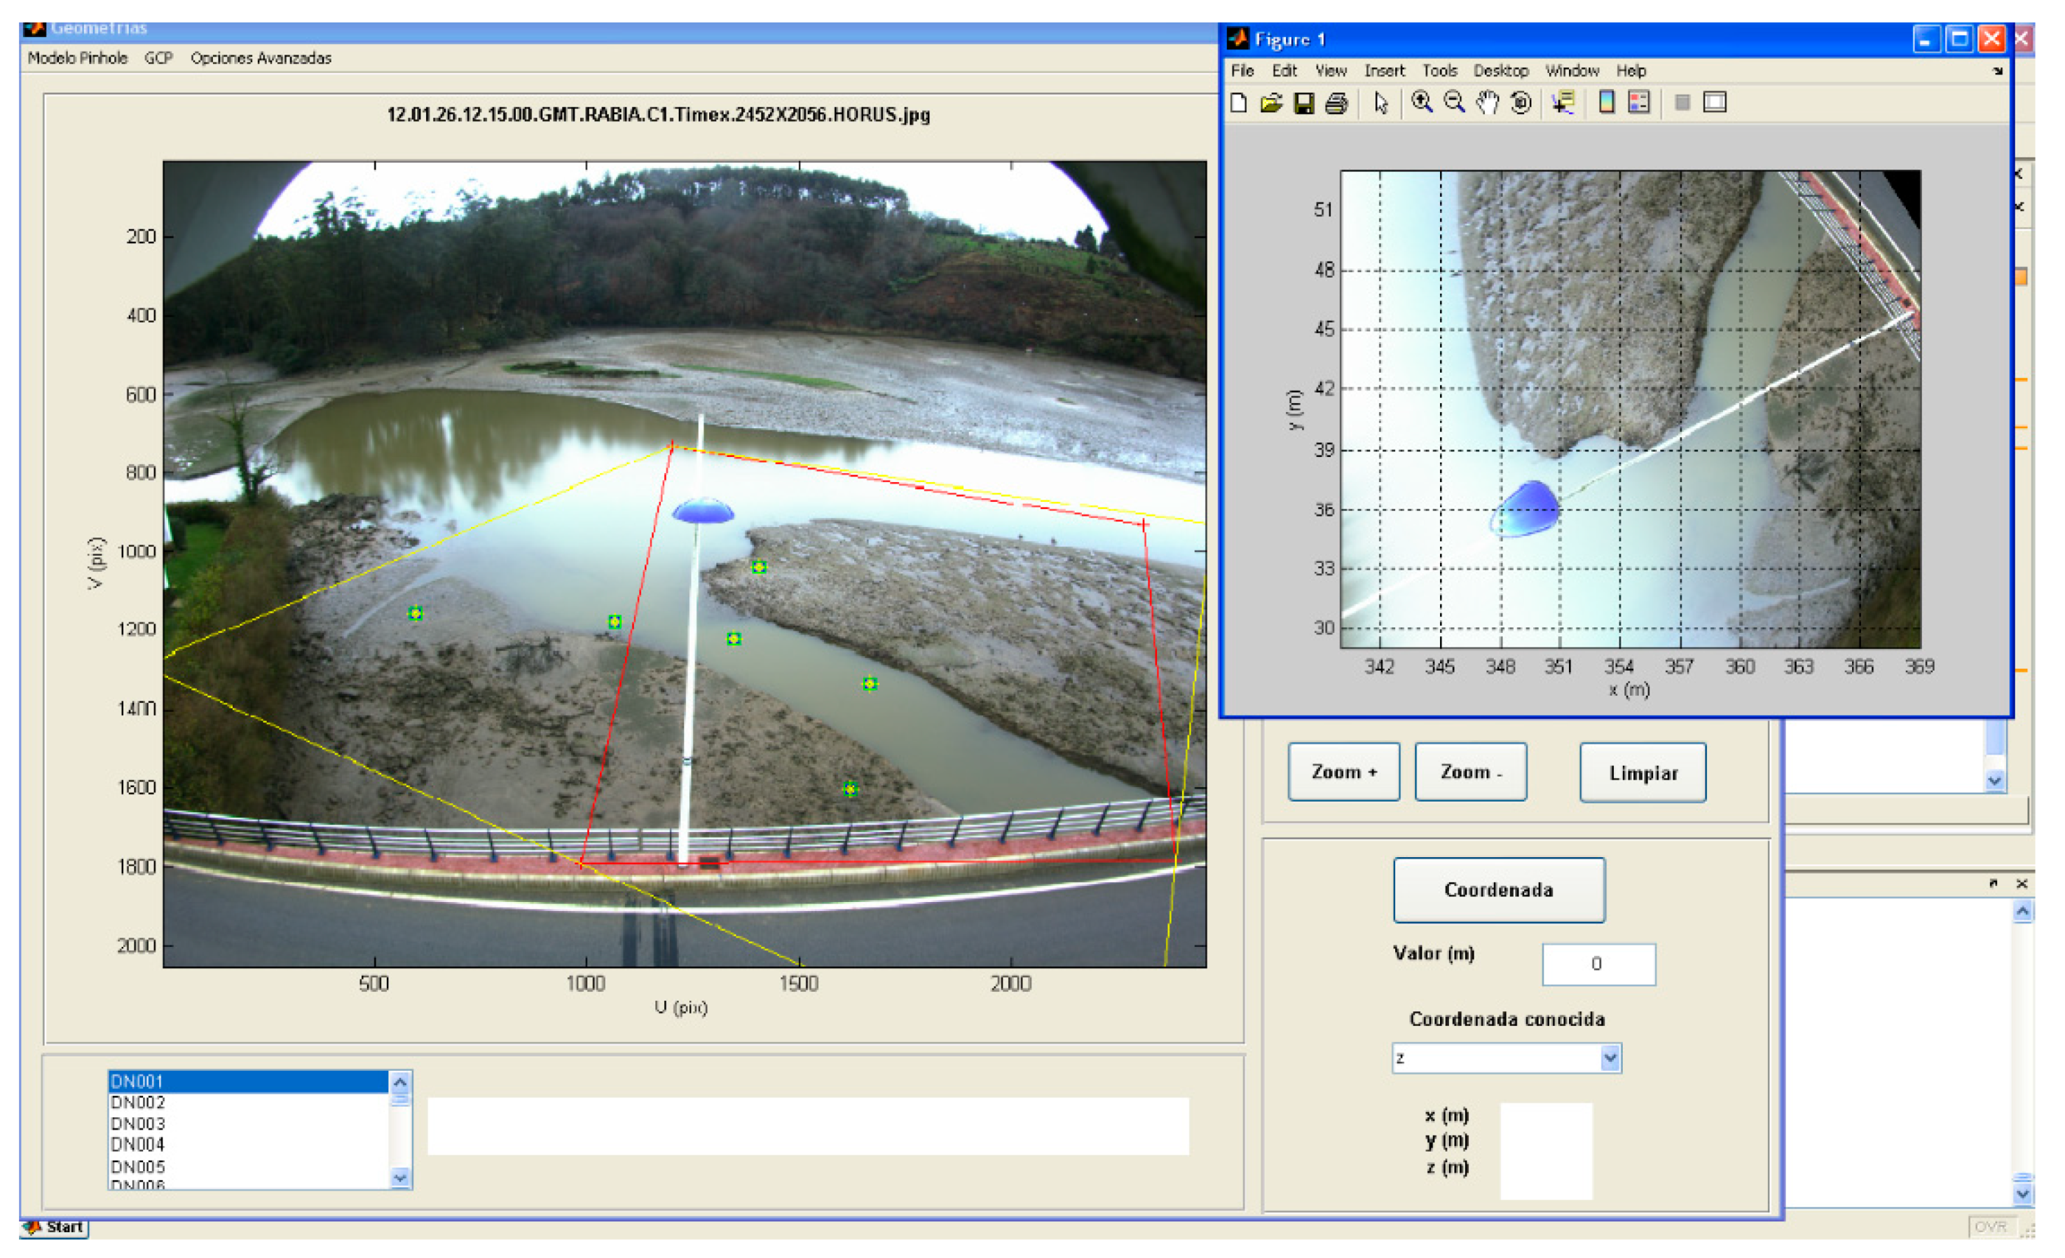Toggle the Data Cursor tool

pos(1563,103)
